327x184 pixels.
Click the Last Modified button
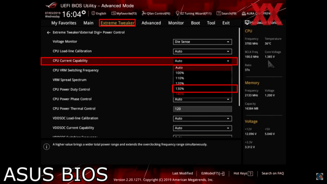click(x=182, y=173)
